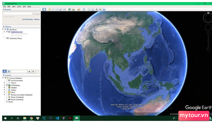Open the View menu
212x124 pixels.
tap(14, 6)
